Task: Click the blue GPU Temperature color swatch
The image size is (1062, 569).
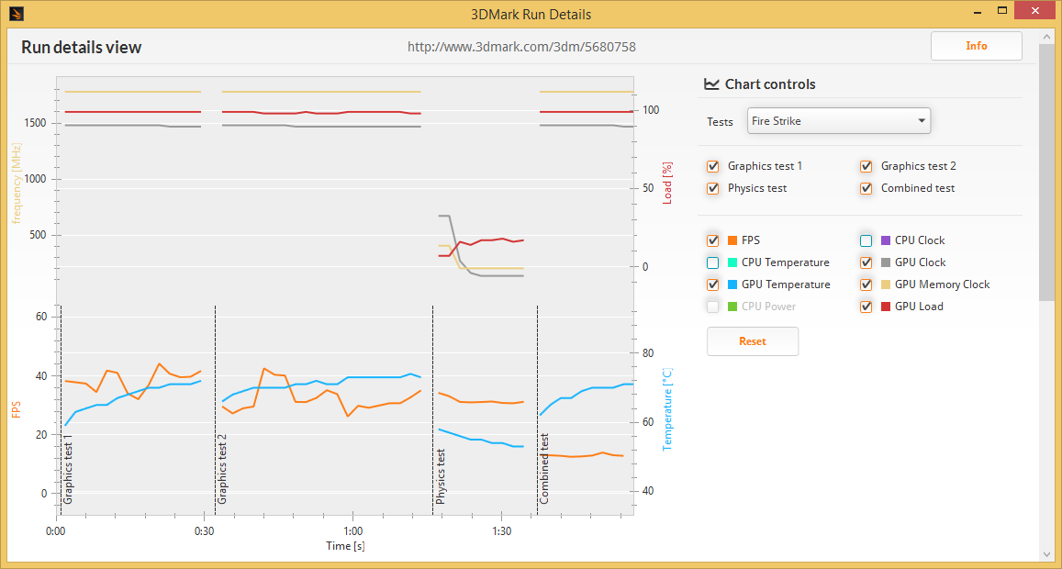Action: click(732, 284)
